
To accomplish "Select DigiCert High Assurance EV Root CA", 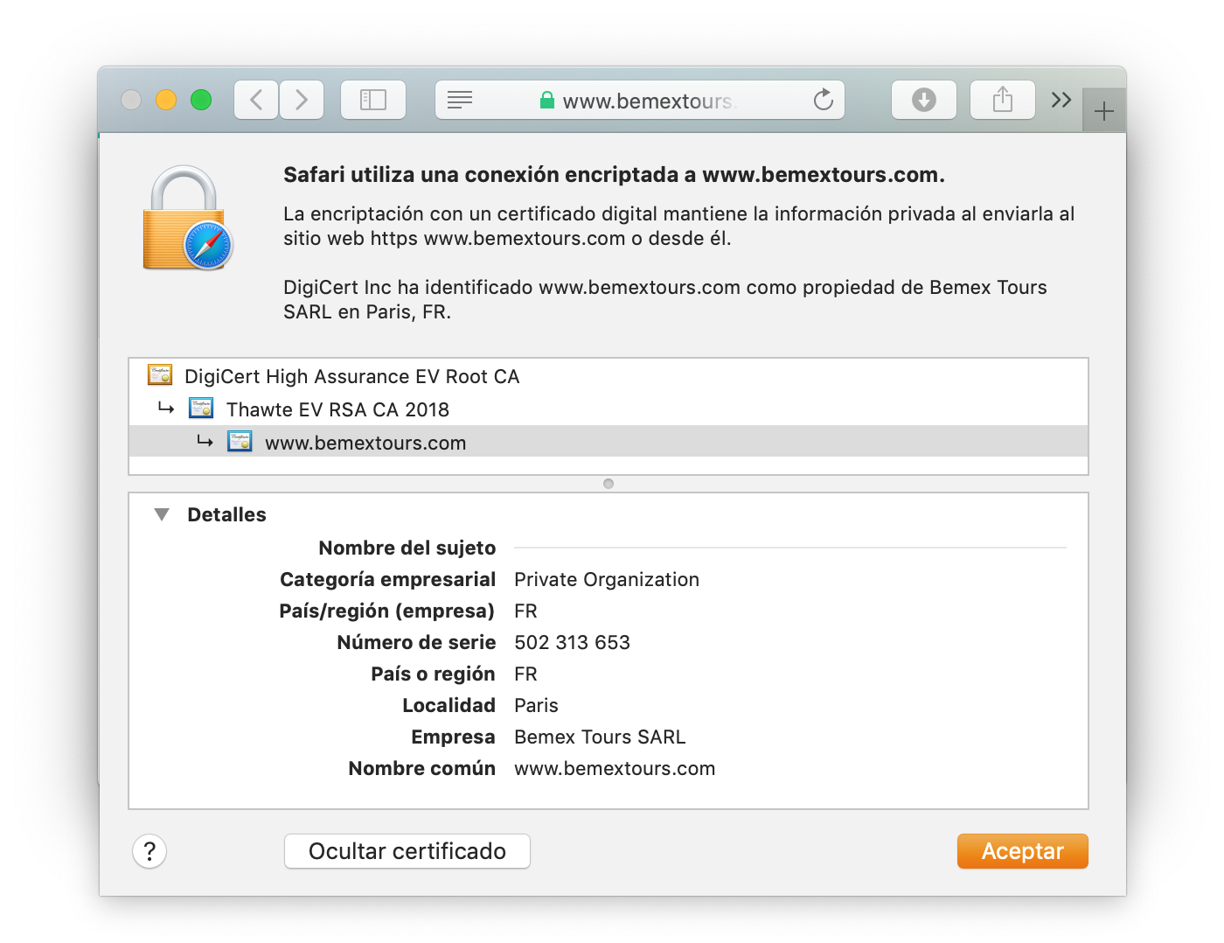I will point(609,376).
